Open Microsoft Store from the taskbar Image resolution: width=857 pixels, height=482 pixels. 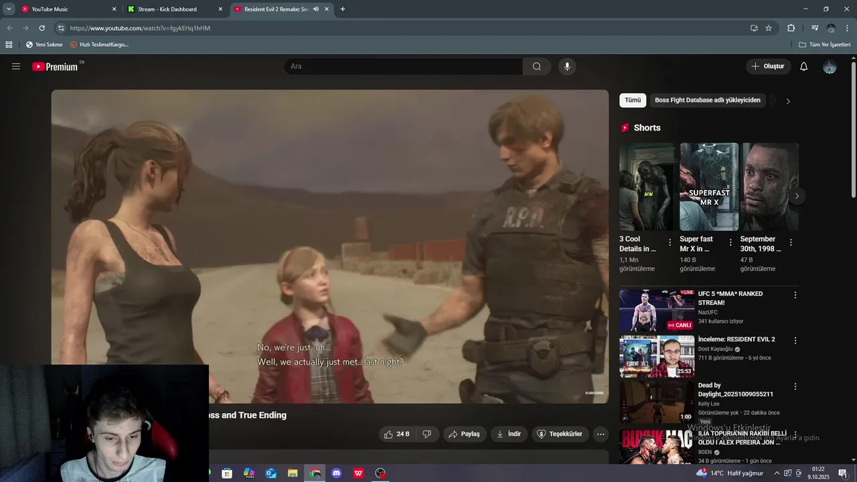[227, 473]
